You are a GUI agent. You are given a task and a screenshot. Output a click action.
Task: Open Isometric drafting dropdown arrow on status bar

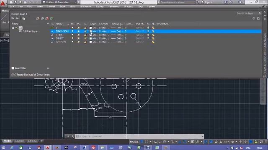click(176, 142)
